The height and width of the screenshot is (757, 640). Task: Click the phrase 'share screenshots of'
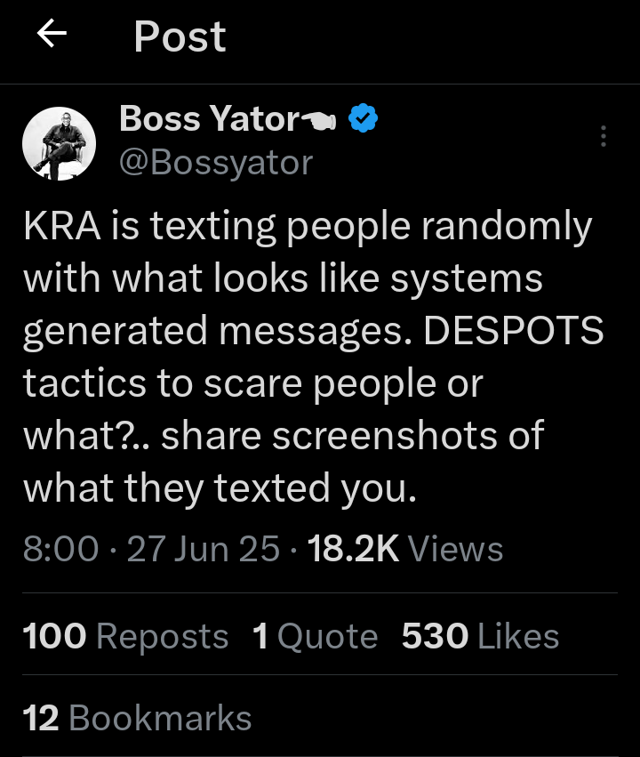tap(352, 436)
